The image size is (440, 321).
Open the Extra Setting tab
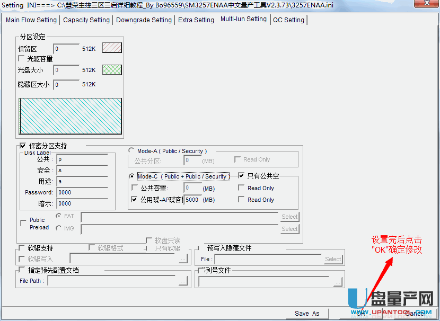point(196,20)
